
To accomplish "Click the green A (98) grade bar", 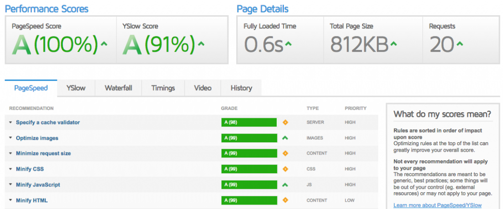I will point(242,122).
